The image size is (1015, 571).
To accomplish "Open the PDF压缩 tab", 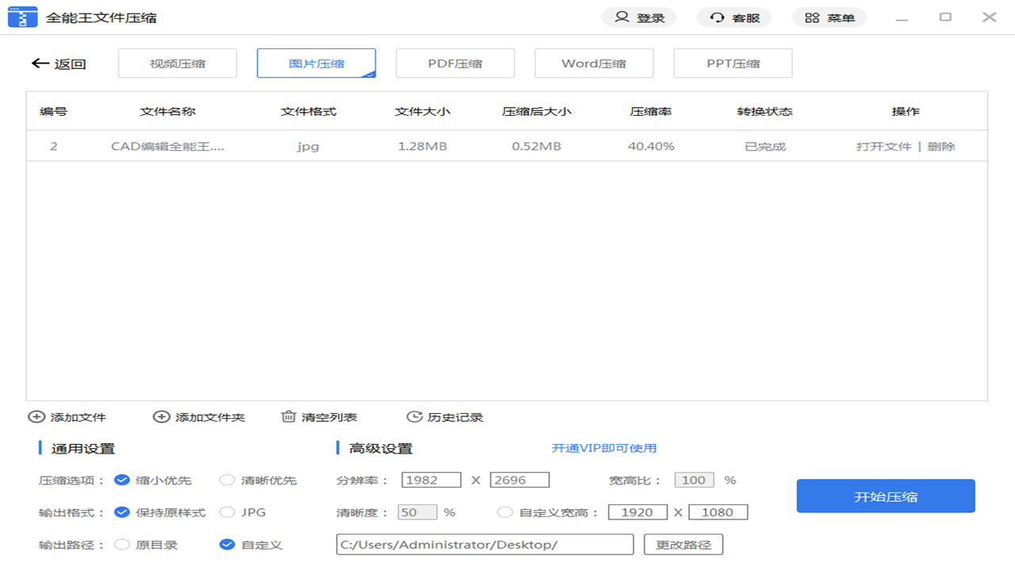I will (x=455, y=63).
